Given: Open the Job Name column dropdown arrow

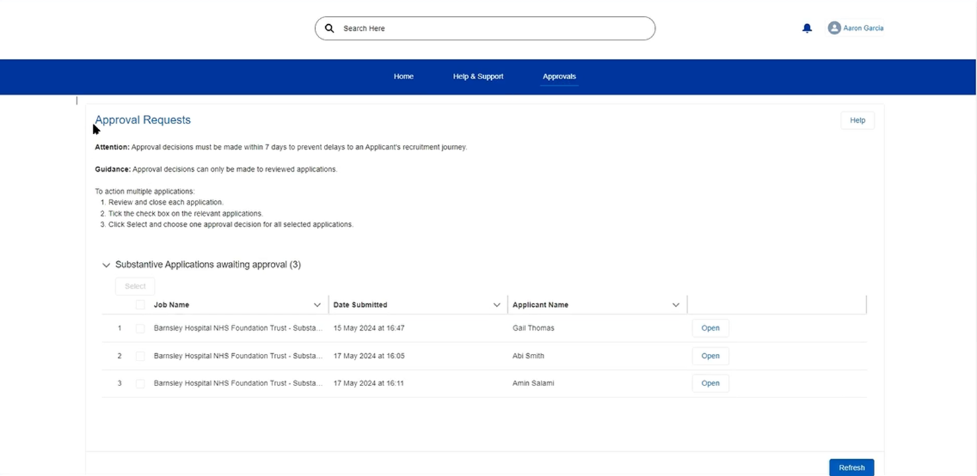Looking at the screenshot, I should click(317, 305).
